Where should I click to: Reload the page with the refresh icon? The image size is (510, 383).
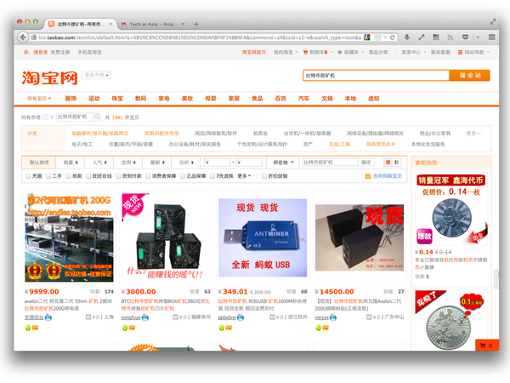point(392,37)
